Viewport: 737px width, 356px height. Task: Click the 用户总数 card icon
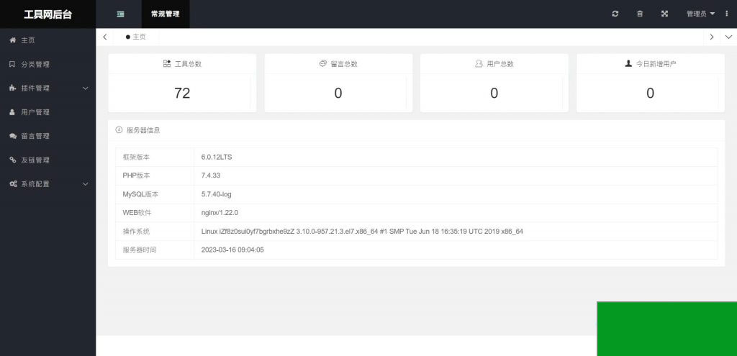coord(479,64)
